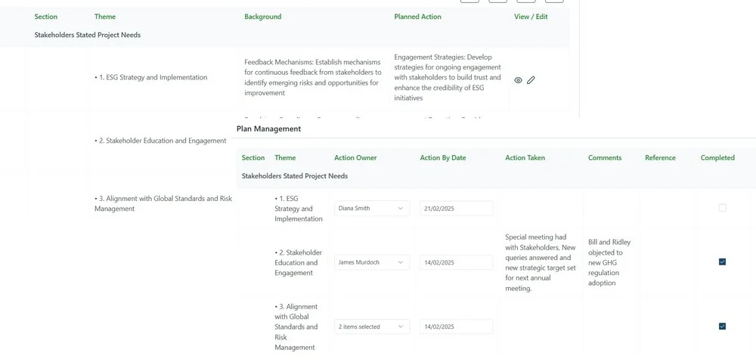Click the date field in Alignment with Global Standards row
This screenshot has width=756, height=356.
[x=456, y=327]
